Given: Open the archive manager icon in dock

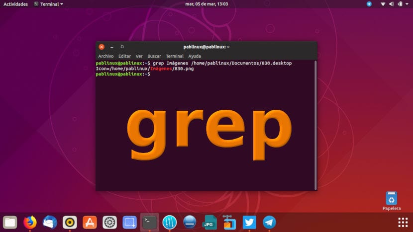Looking at the screenshot, I should 229,223.
